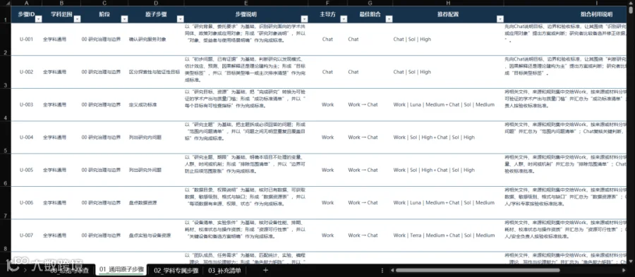Screen dimensions: 635x277
Task: Select column E header
Action: [x=246, y=3]
